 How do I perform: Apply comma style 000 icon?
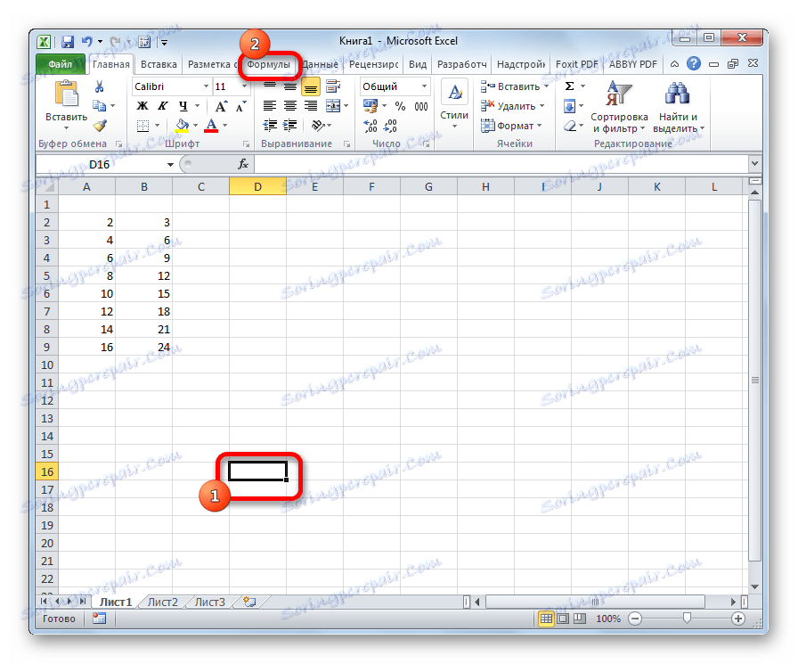pyautogui.click(x=421, y=106)
